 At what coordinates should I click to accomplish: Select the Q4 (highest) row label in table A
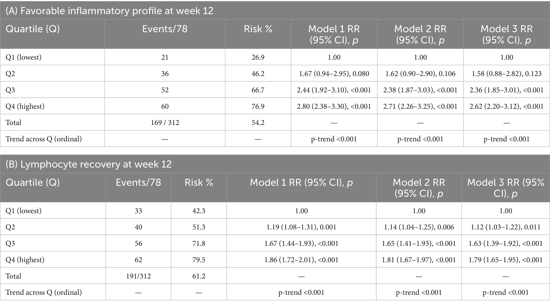pyautogui.click(x=25, y=106)
